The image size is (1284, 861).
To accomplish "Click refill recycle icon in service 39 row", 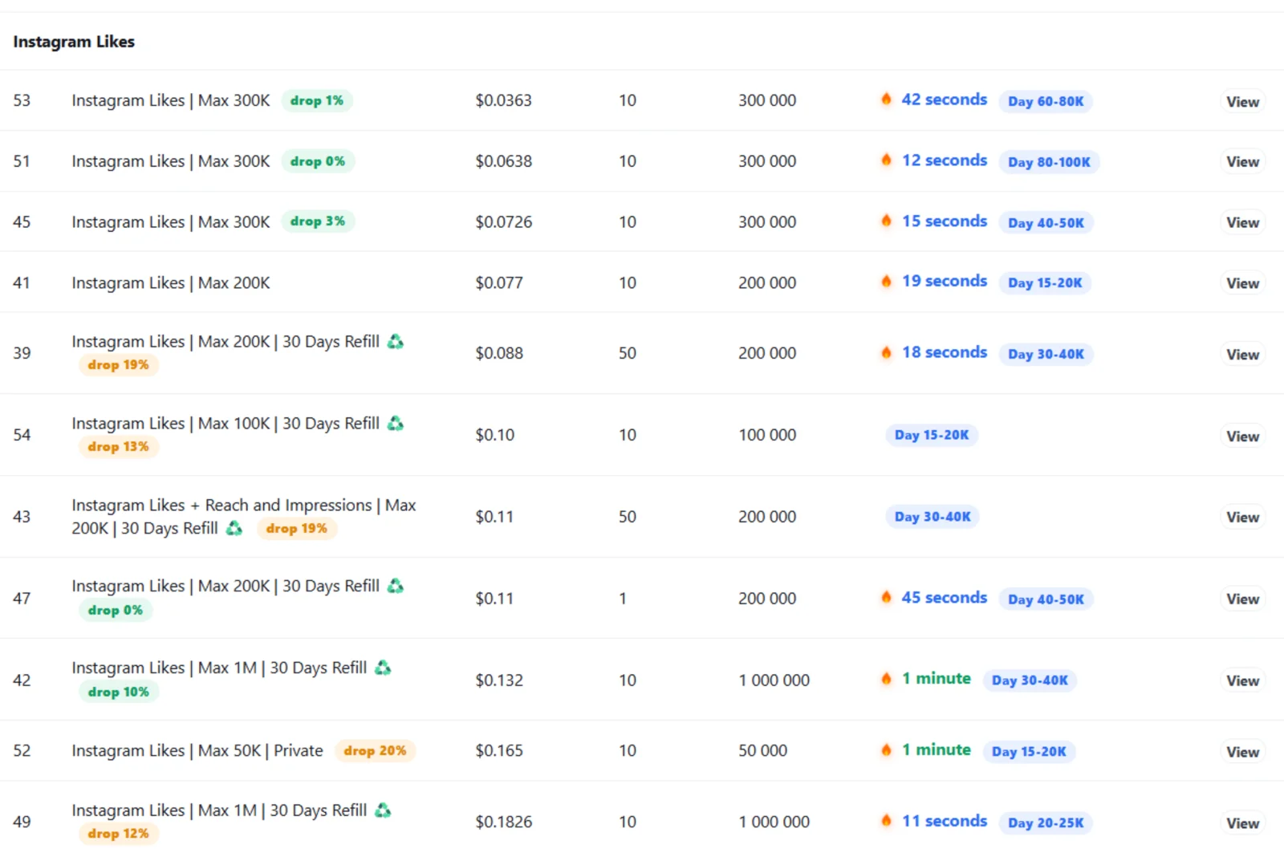I will point(396,342).
